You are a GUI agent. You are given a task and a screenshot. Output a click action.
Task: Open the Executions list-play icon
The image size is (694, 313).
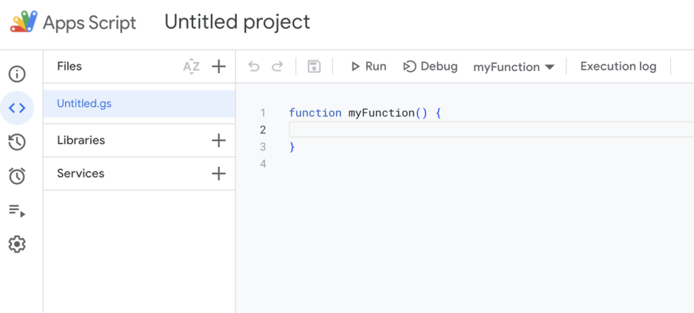[x=17, y=210]
